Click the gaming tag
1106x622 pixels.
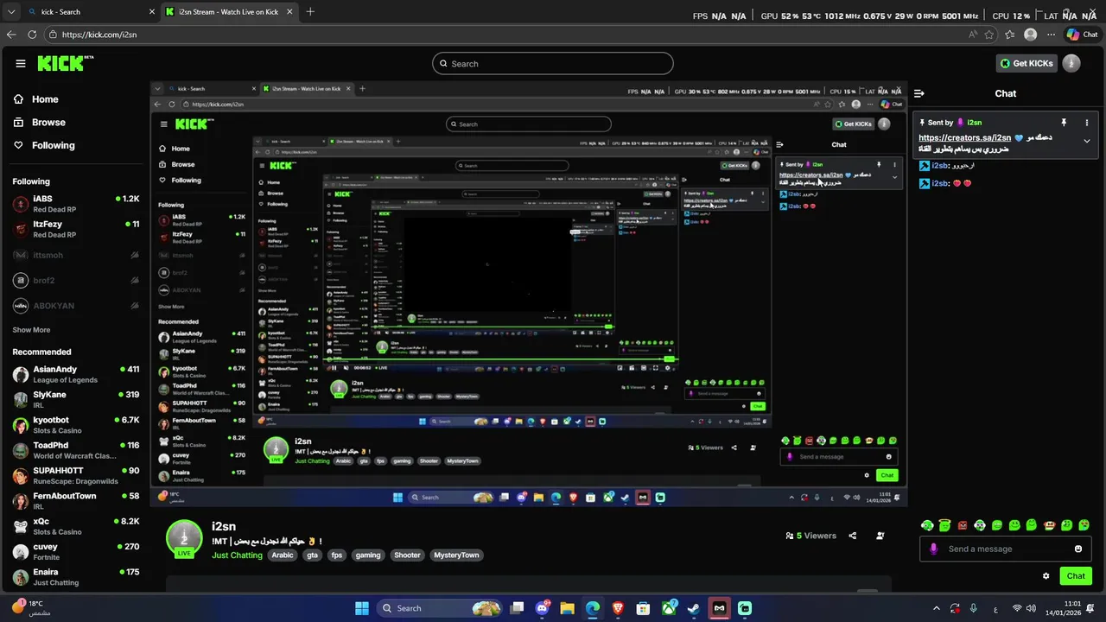(x=368, y=555)
